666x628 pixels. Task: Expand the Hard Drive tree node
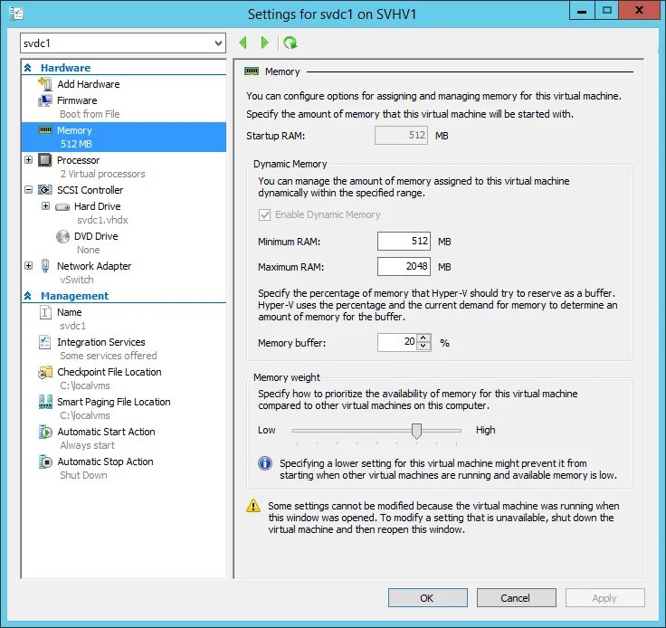(46, 206)
